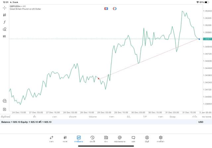
Task: Open the chart trend icon at lower left
Action: [x=5, y=101]
